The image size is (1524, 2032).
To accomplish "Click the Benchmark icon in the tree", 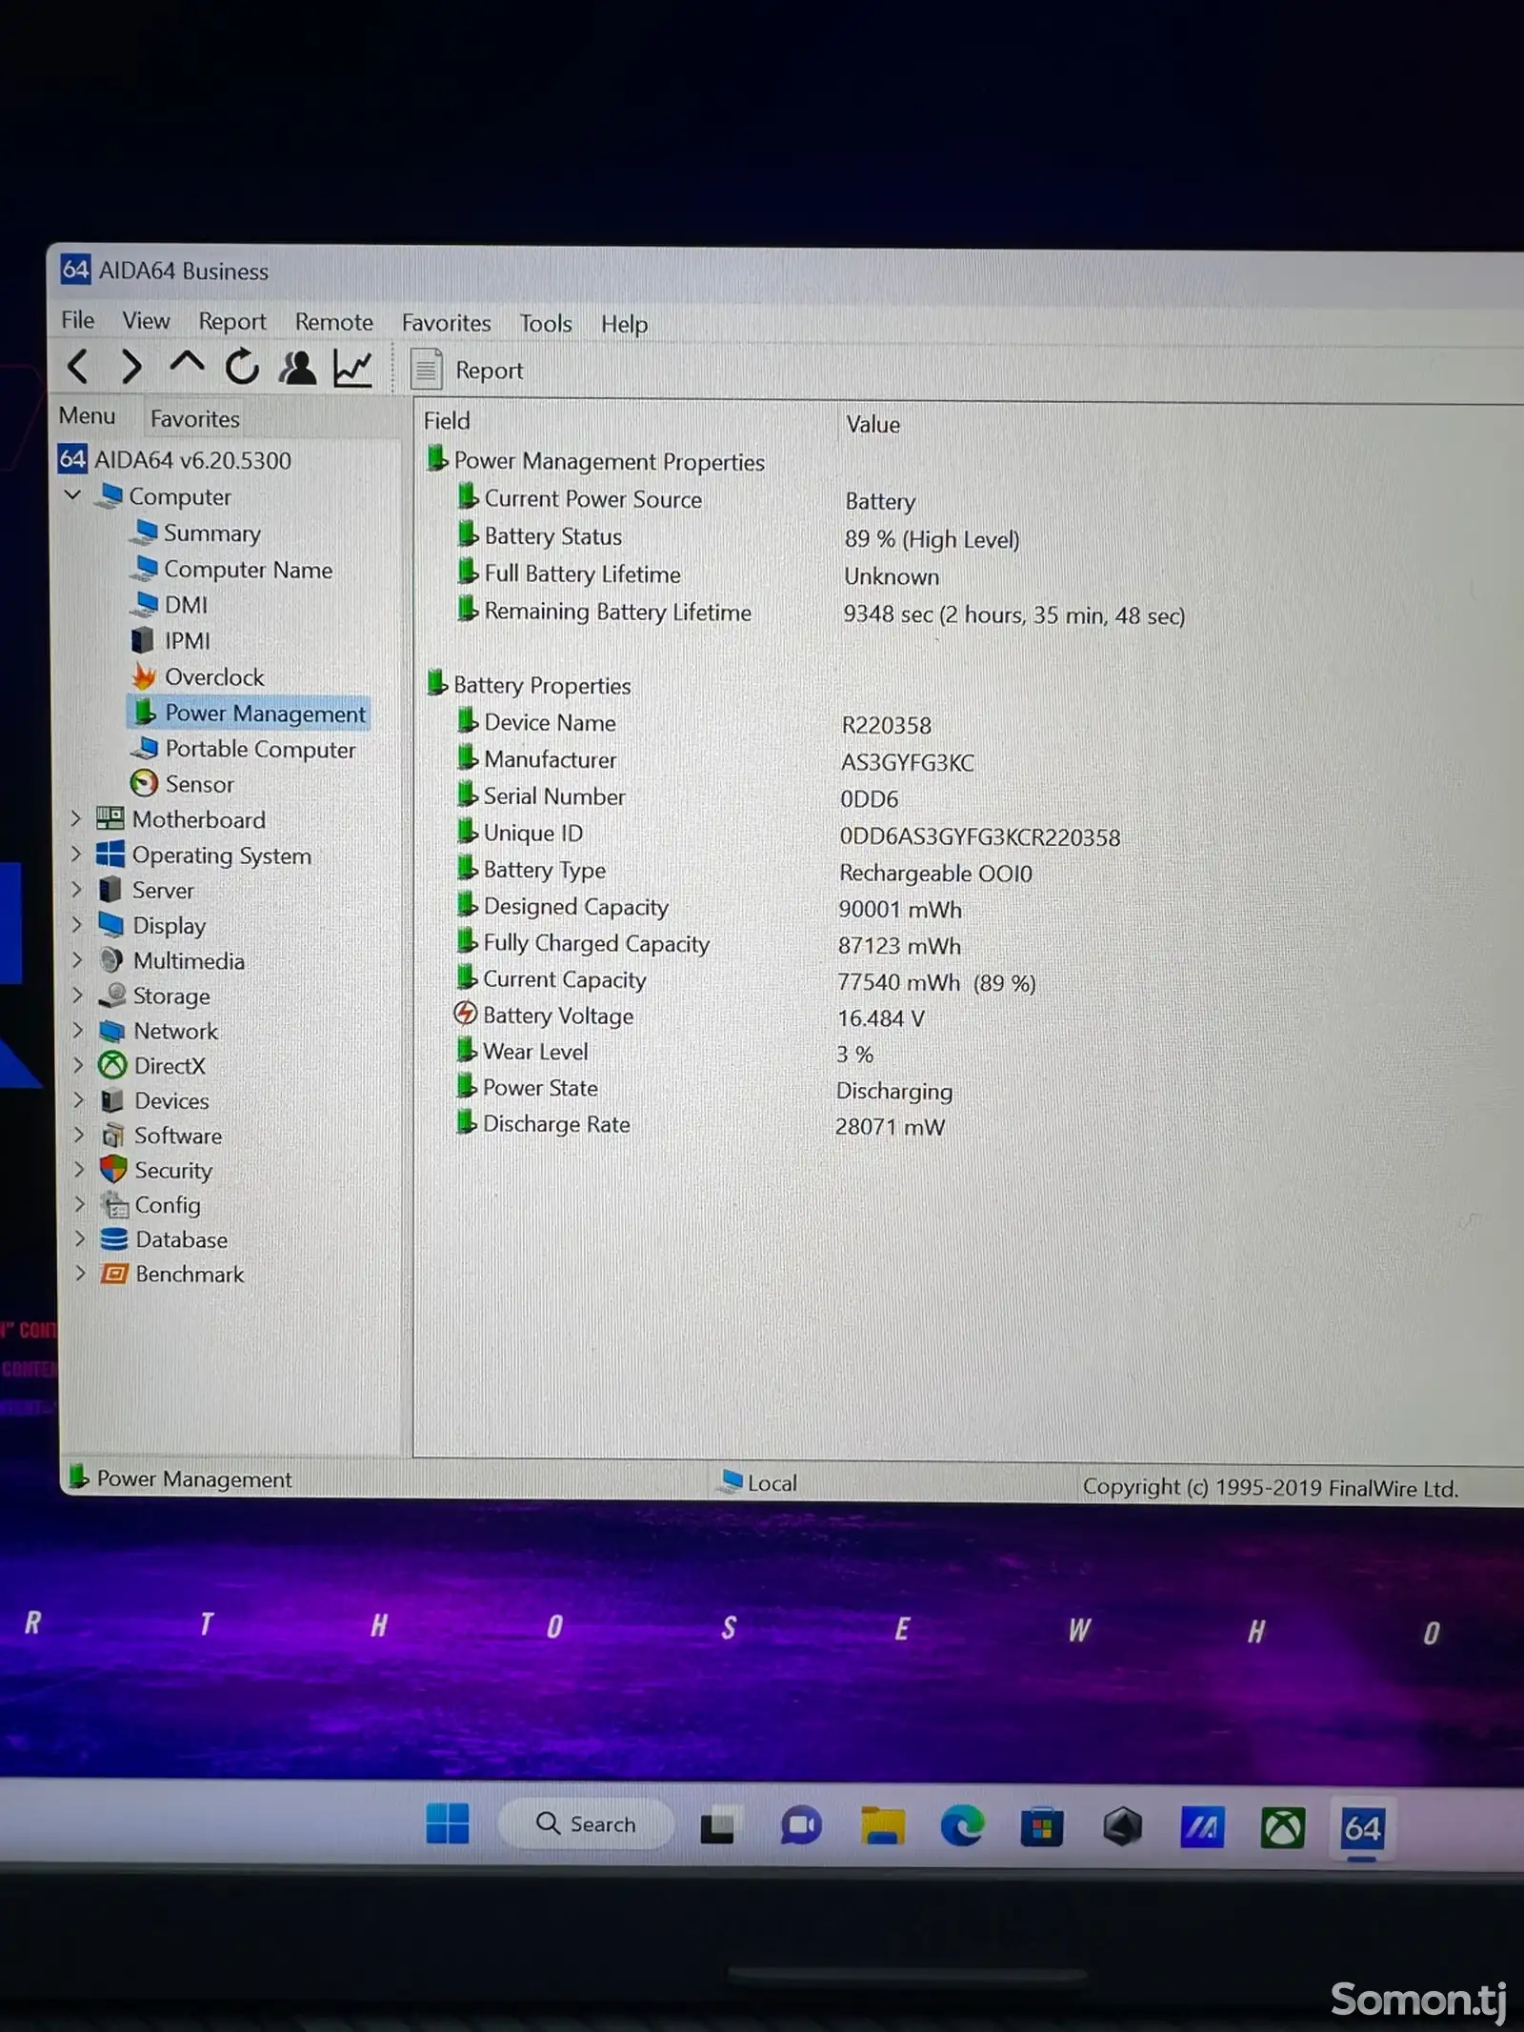I will 114,1274.
